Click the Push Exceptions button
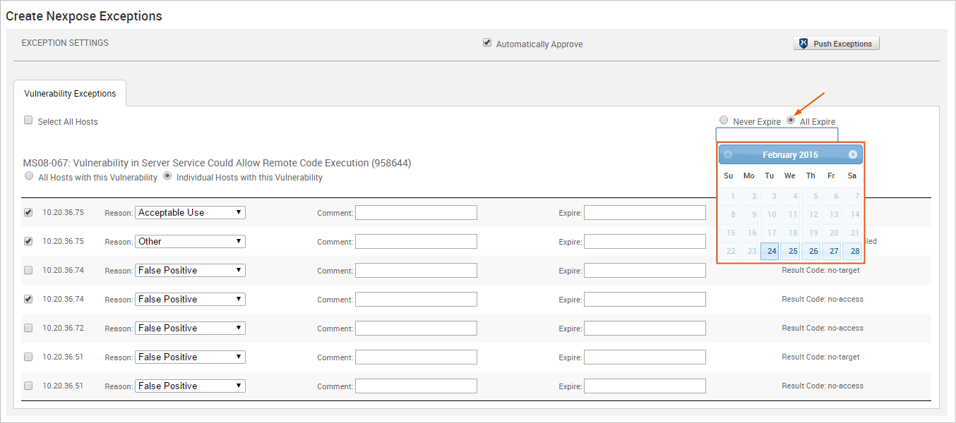This screenshot has width=956, height=423. click(x=836, y=44)
